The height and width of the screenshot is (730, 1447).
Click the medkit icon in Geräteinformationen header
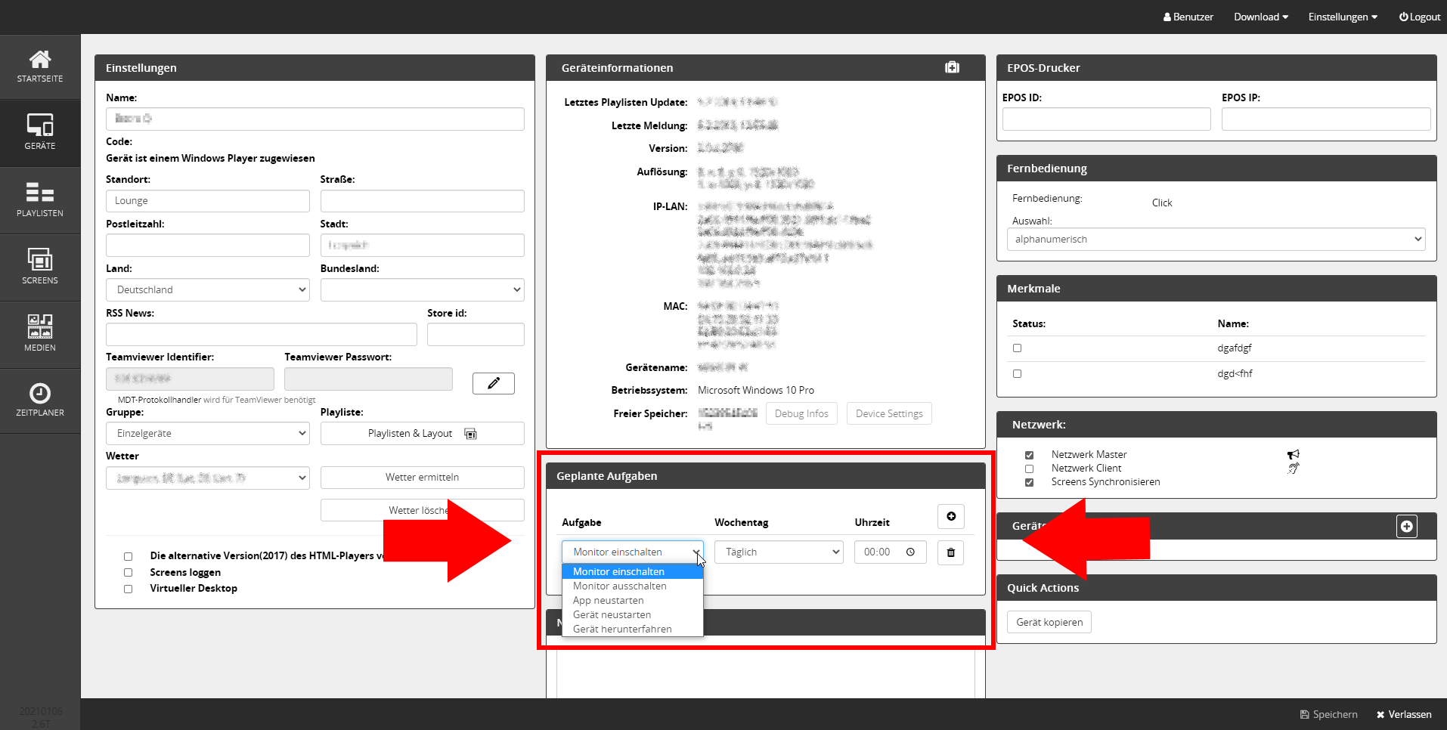952,67
